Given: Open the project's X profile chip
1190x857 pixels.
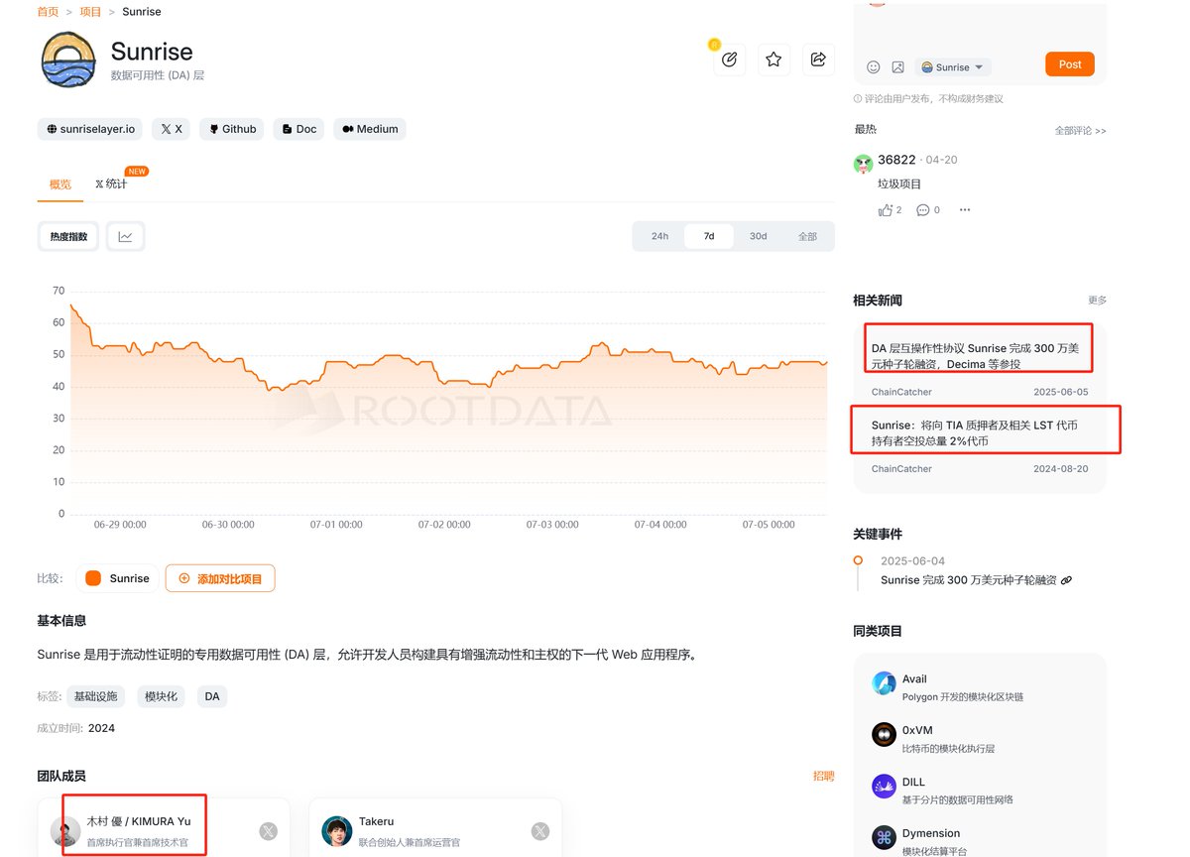Looking at the screenshot, I should (172, 129).
